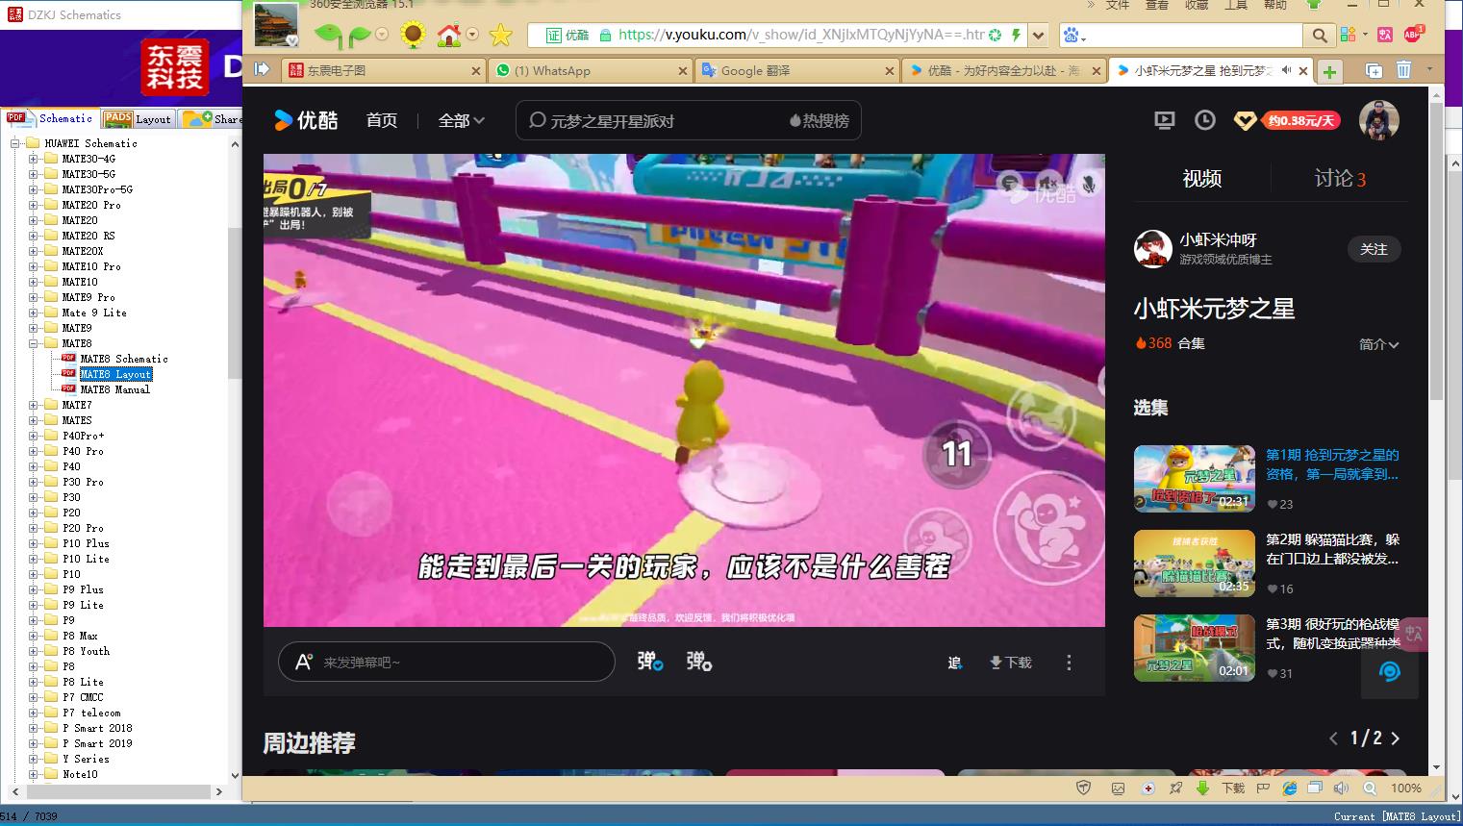Open a new browser tab

pos(1329,71)
